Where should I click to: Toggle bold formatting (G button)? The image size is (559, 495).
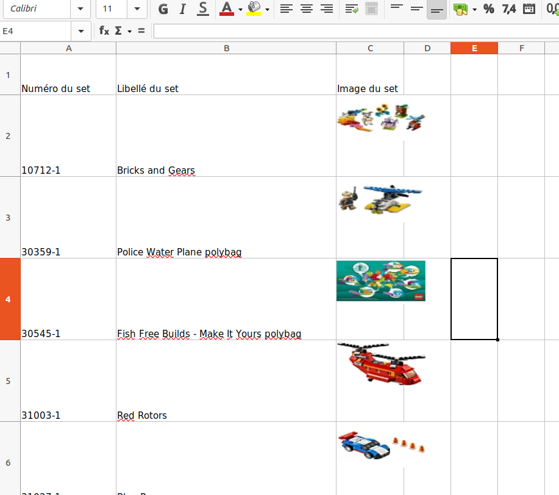pyautogui.click(x=163, y=9)
